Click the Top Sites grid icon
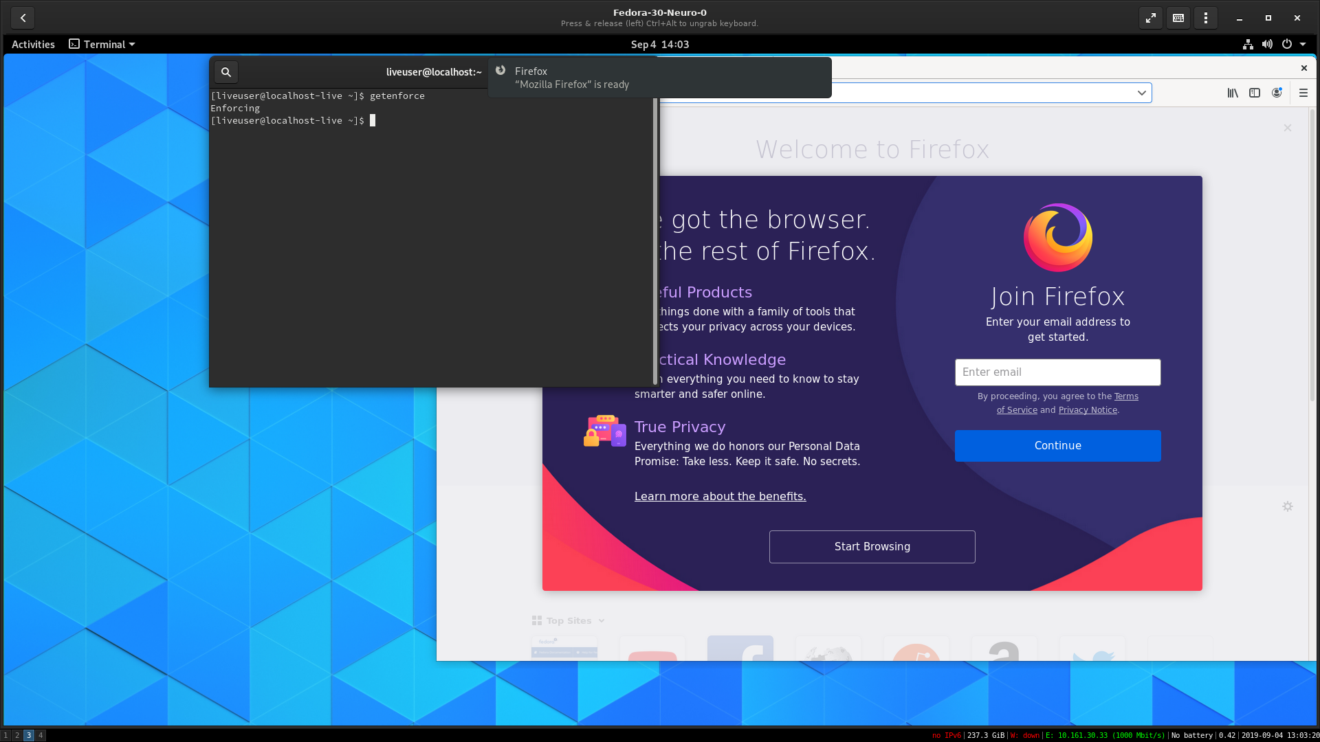Image resolution: width=1320 pixels, height=742 pixels. [x=537, y=621]
